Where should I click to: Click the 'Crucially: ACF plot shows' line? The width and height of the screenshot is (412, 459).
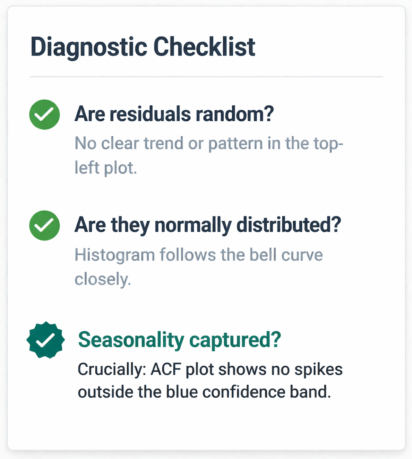tap(210, 369)
